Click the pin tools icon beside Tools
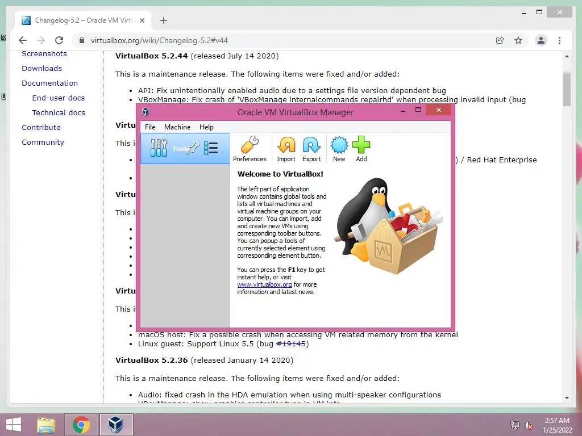 (x=193, y=148)
